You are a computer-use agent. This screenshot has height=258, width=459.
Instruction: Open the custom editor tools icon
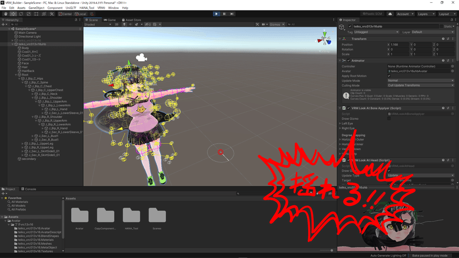click(52, 14)
